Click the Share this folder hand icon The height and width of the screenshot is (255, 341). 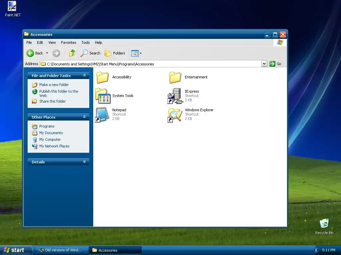click(x=35, y=101)
